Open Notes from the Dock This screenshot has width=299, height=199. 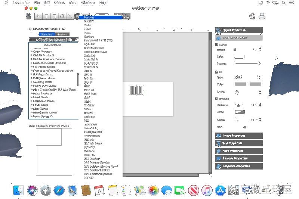coord(113,190)
